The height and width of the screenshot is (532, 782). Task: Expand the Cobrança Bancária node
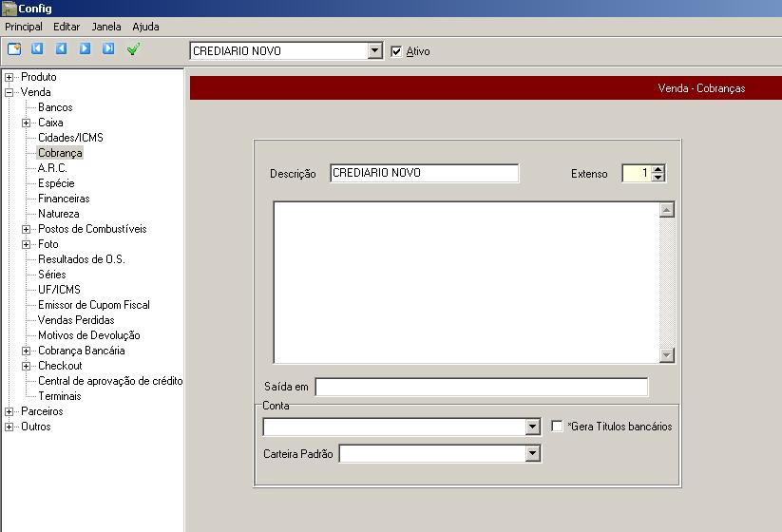point(26,351)
